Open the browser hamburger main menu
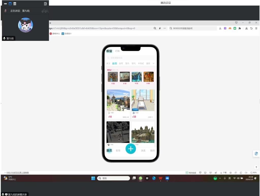 [x=256, y=28]
